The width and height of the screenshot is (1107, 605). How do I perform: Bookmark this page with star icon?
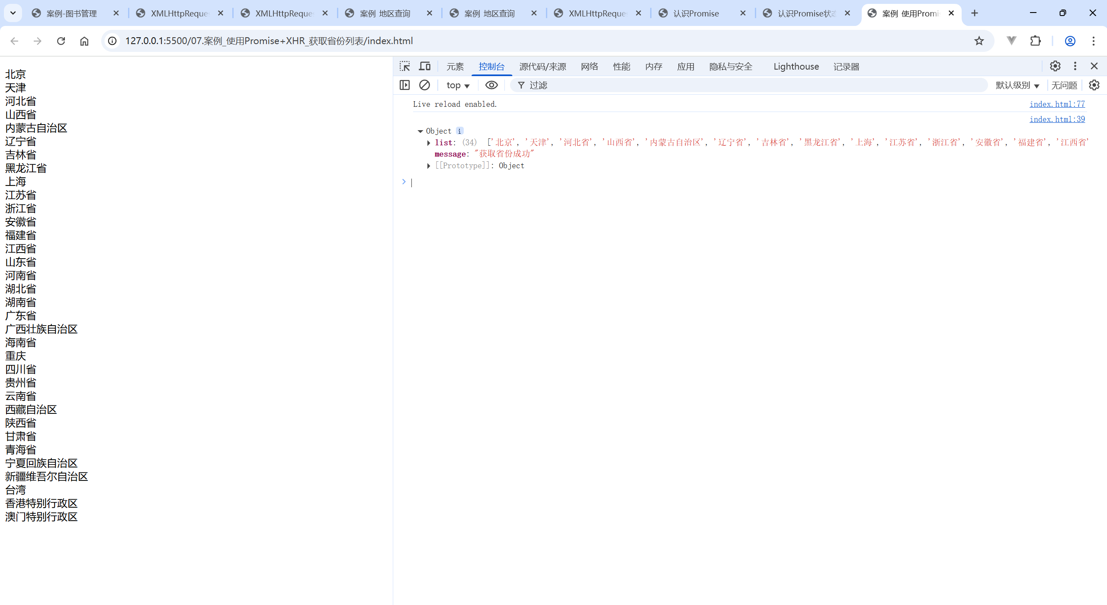pyautogui.click(x=979, y=41)
